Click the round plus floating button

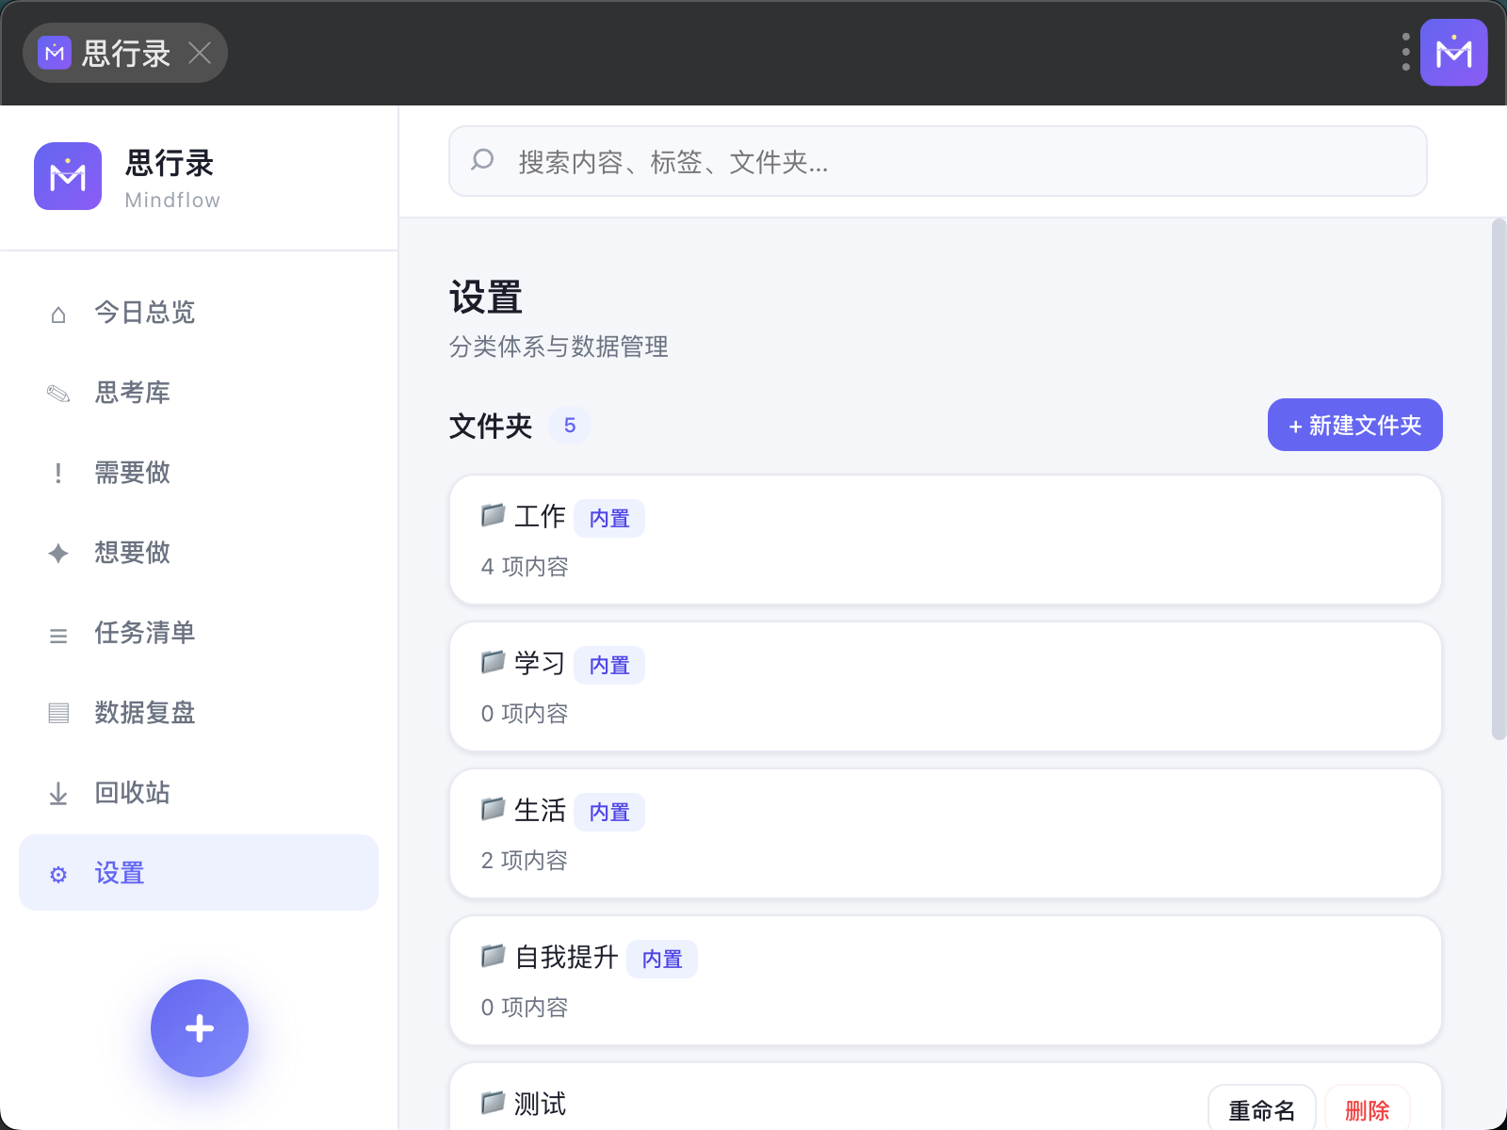tap(200, 1028)
